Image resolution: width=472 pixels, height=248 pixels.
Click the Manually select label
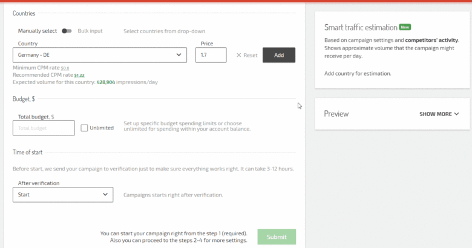coord(38,31)
